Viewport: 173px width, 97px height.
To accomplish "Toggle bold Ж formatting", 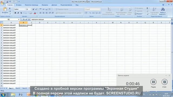I will [x=15, y=13].
